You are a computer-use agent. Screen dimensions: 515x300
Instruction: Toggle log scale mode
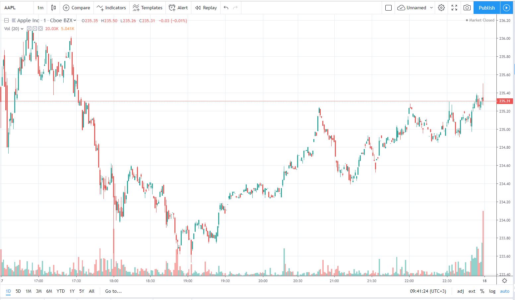click(x=492, y=291)
